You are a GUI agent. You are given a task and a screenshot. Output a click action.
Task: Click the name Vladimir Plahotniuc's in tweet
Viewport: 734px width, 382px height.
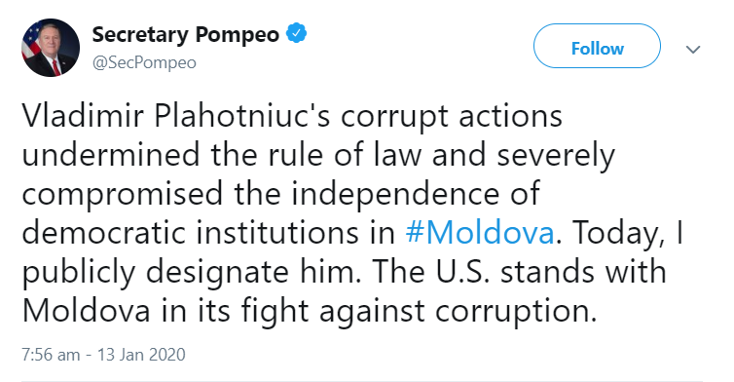click(176, 116)
